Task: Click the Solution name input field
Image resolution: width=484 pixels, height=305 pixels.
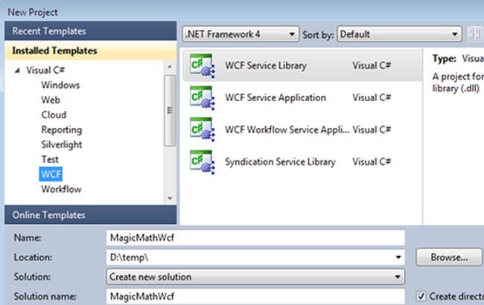Action: click(x=255, y=296)
